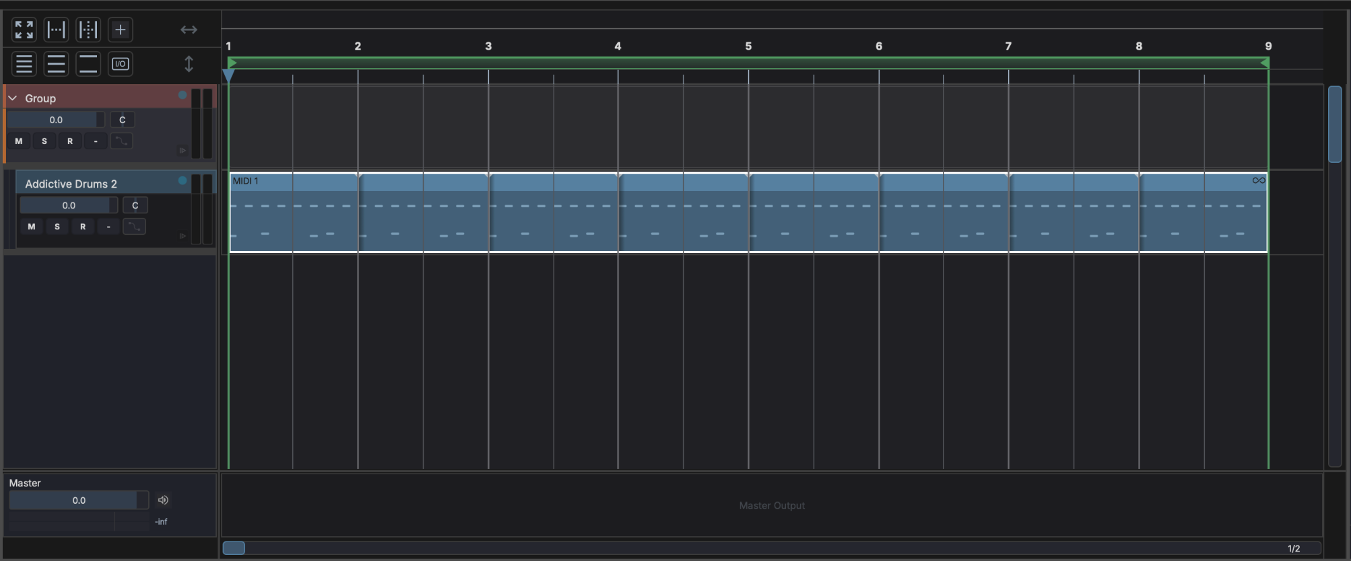Arm record on the Group track
1351x561 pixels.
(x=70, y=141)
